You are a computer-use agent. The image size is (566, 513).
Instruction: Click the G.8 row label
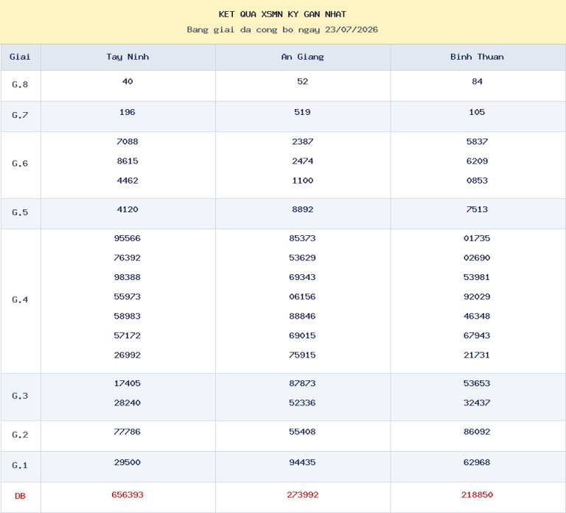click(20, 85)
